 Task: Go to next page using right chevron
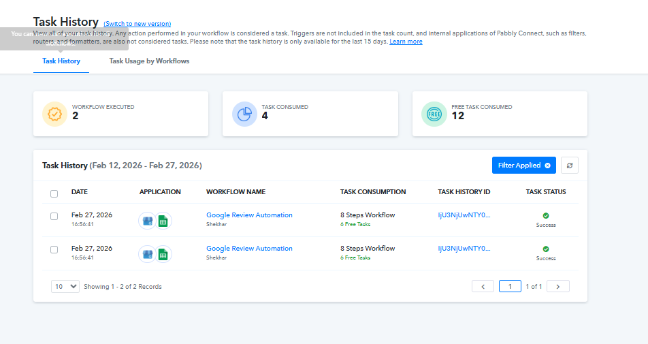click(558, 287)
